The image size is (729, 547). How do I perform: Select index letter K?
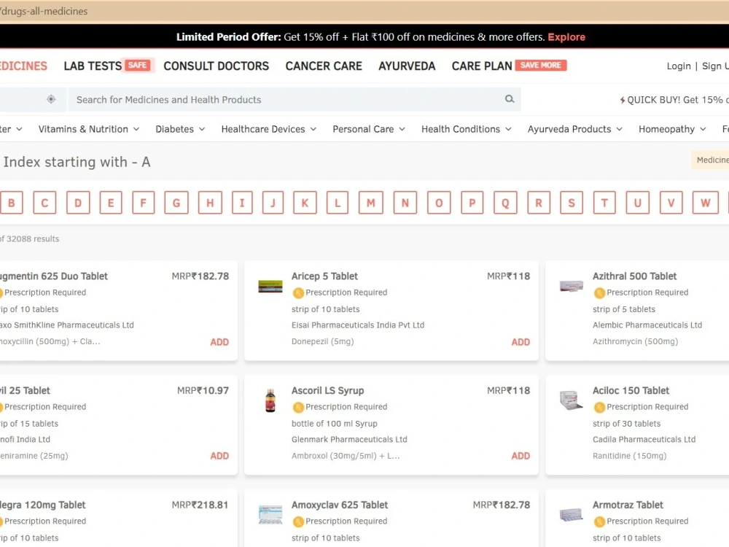click(x=305, y=202)
